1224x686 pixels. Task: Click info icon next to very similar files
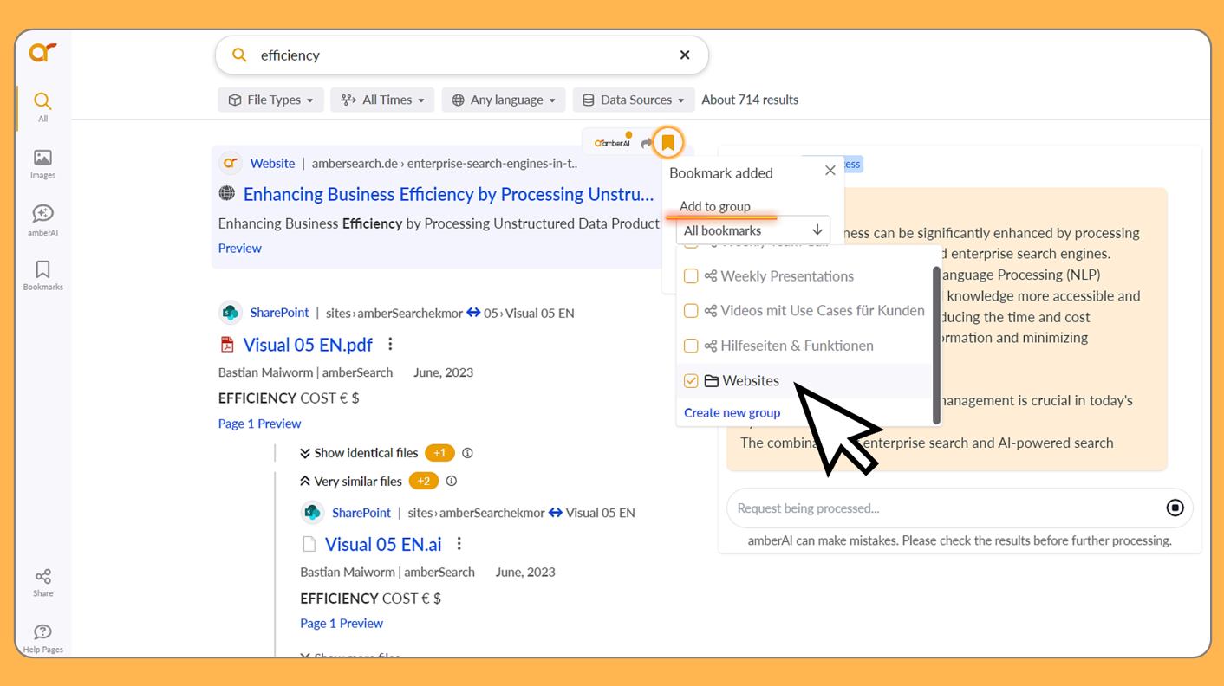(x=451, y=481)
